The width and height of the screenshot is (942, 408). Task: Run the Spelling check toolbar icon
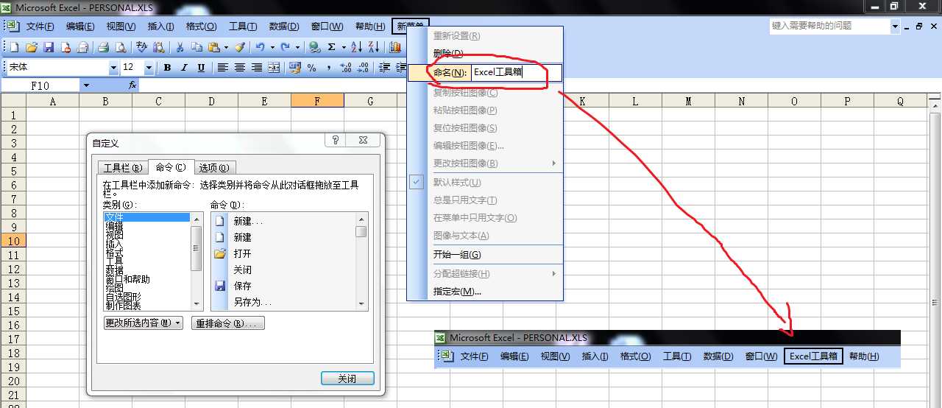click(x=141, y=47)
